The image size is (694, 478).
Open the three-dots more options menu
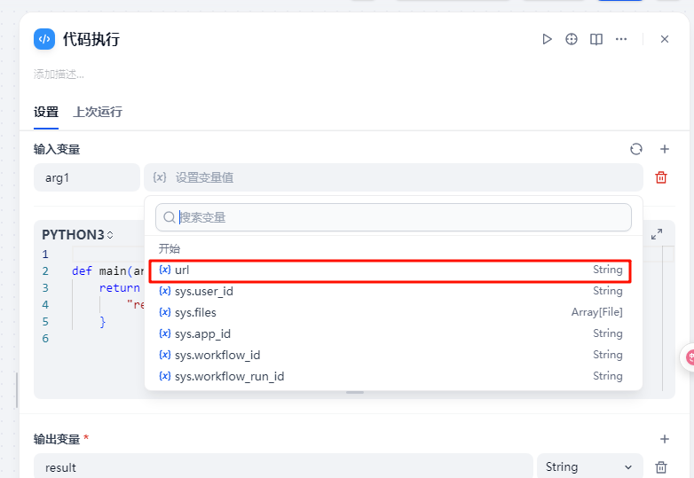tap(621, 39)
